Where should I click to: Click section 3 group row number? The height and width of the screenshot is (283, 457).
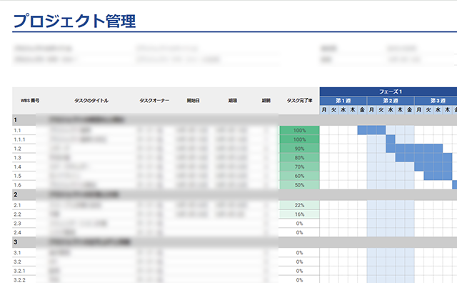(16, 242)
